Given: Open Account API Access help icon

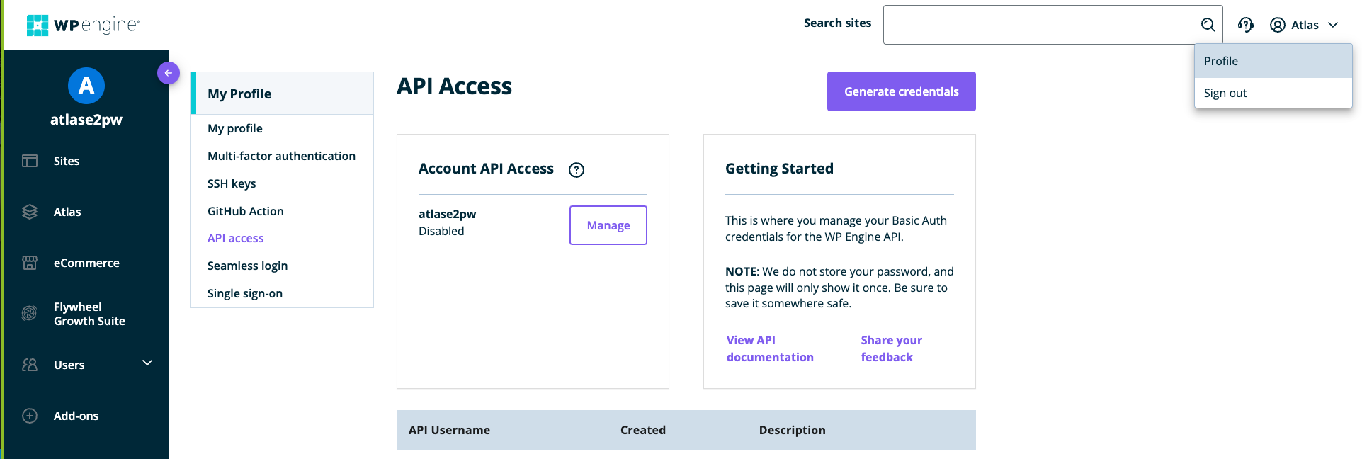Looking at the screenshot, I should pyautogui.click(x=577, y=169).
